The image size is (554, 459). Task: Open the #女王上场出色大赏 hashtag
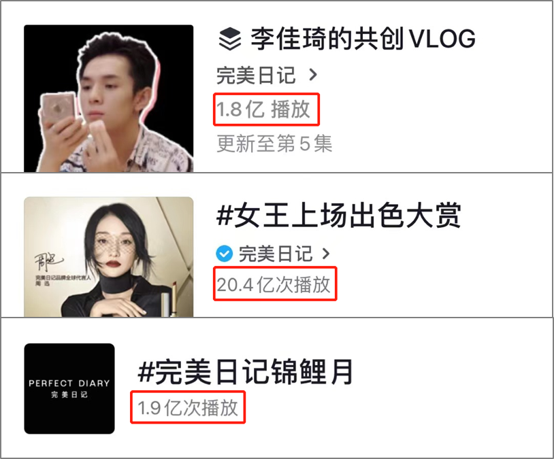point(339,216)
